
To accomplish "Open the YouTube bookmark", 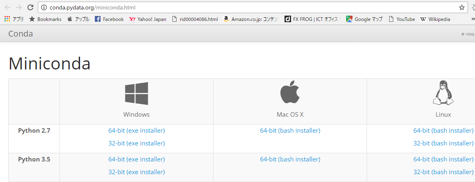I will click(402, 19).
